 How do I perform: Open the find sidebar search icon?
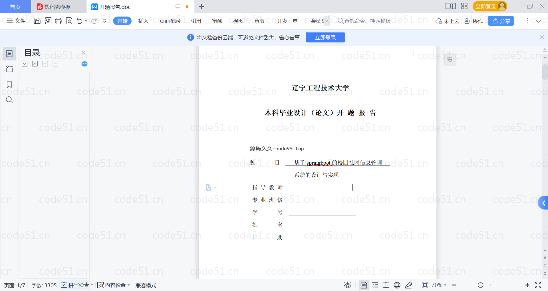(x=9, y=100)
